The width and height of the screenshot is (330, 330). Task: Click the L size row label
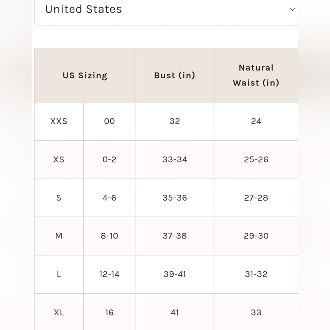point(59,275)
